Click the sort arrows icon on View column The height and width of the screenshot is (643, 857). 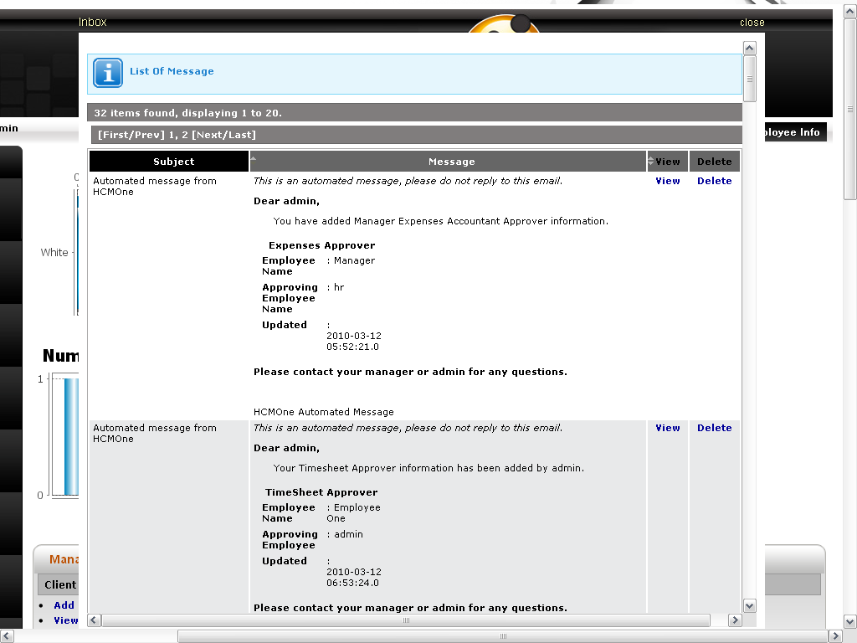click(x=650, y=162)
